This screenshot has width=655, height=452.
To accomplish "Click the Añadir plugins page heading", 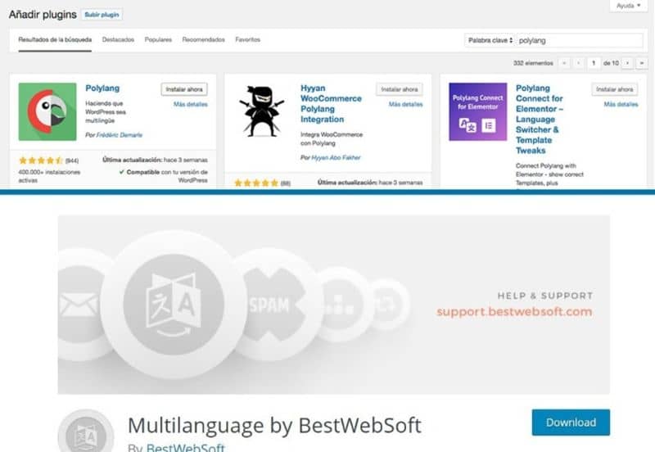I will click(x=43, y=15).
